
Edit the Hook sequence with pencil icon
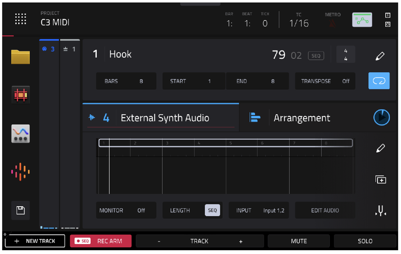(380, 56)
